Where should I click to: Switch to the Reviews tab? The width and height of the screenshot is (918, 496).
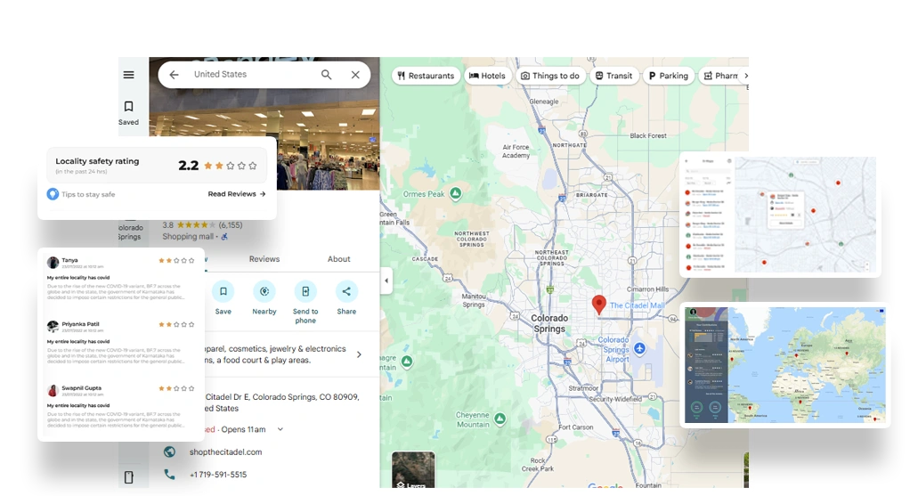tap(264, 259)
